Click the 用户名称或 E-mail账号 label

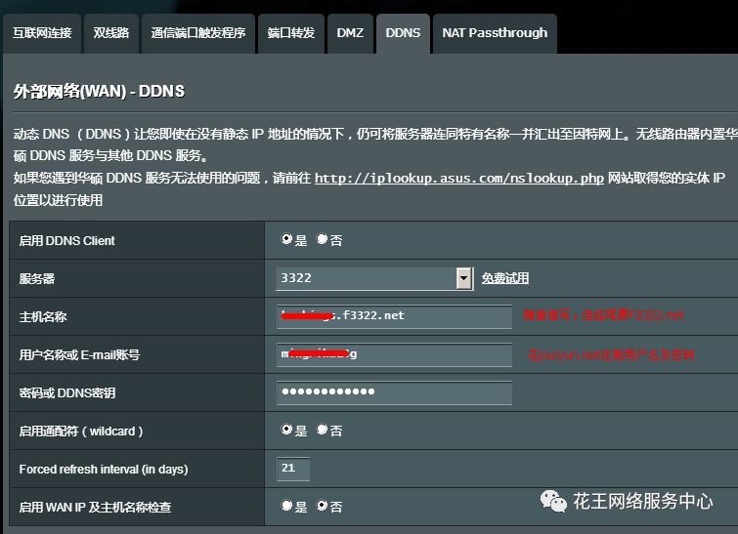[x=79, y=355]
